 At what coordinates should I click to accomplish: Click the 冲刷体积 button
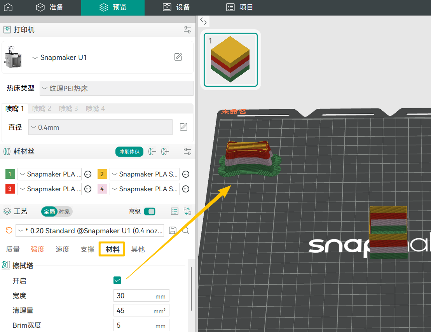click(129, 152)
